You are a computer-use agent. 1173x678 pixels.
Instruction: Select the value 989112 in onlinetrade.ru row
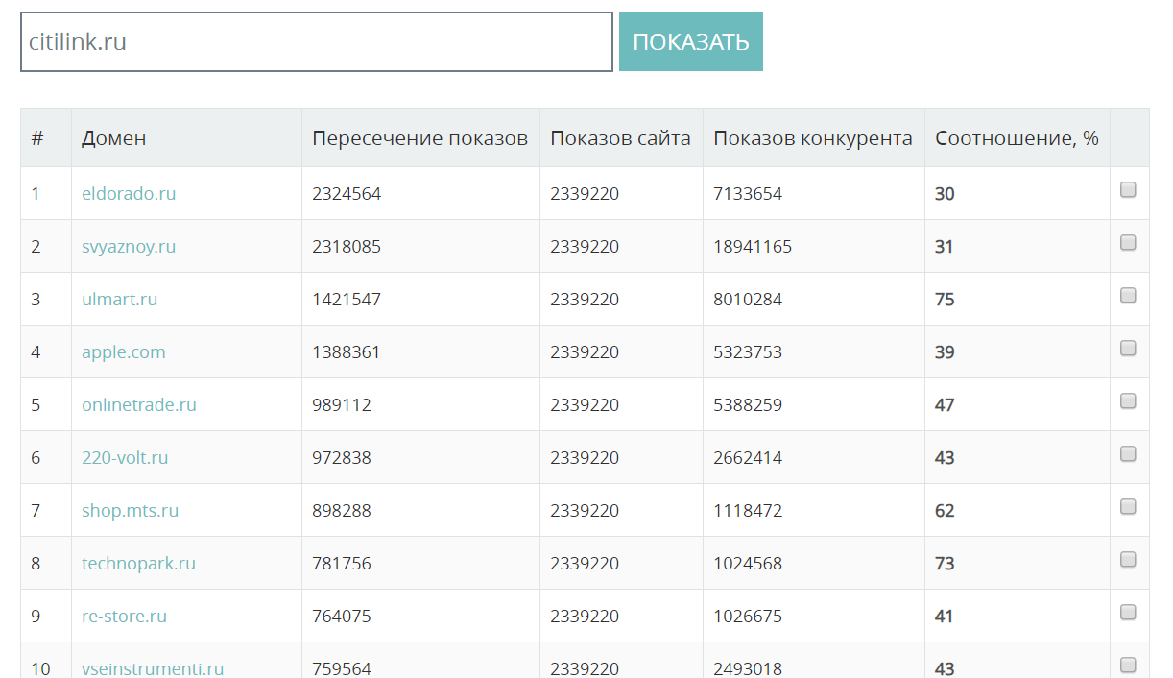(x=342, y=404)
